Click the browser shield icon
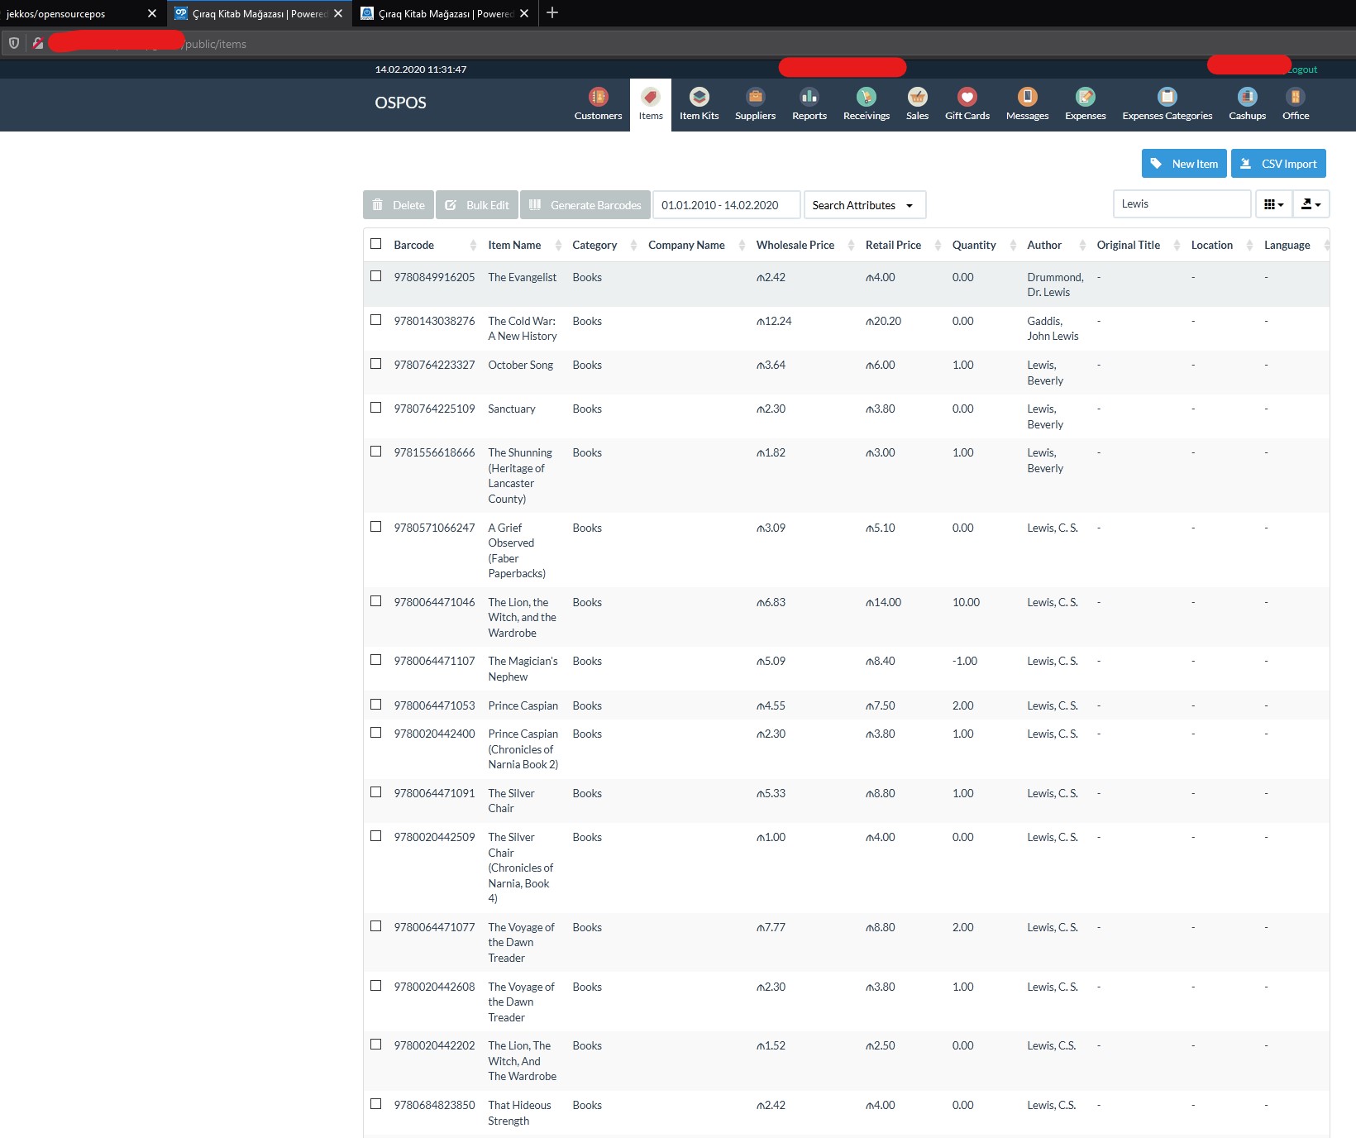This screenshot has width=1356, height=1138. (14, 43)
